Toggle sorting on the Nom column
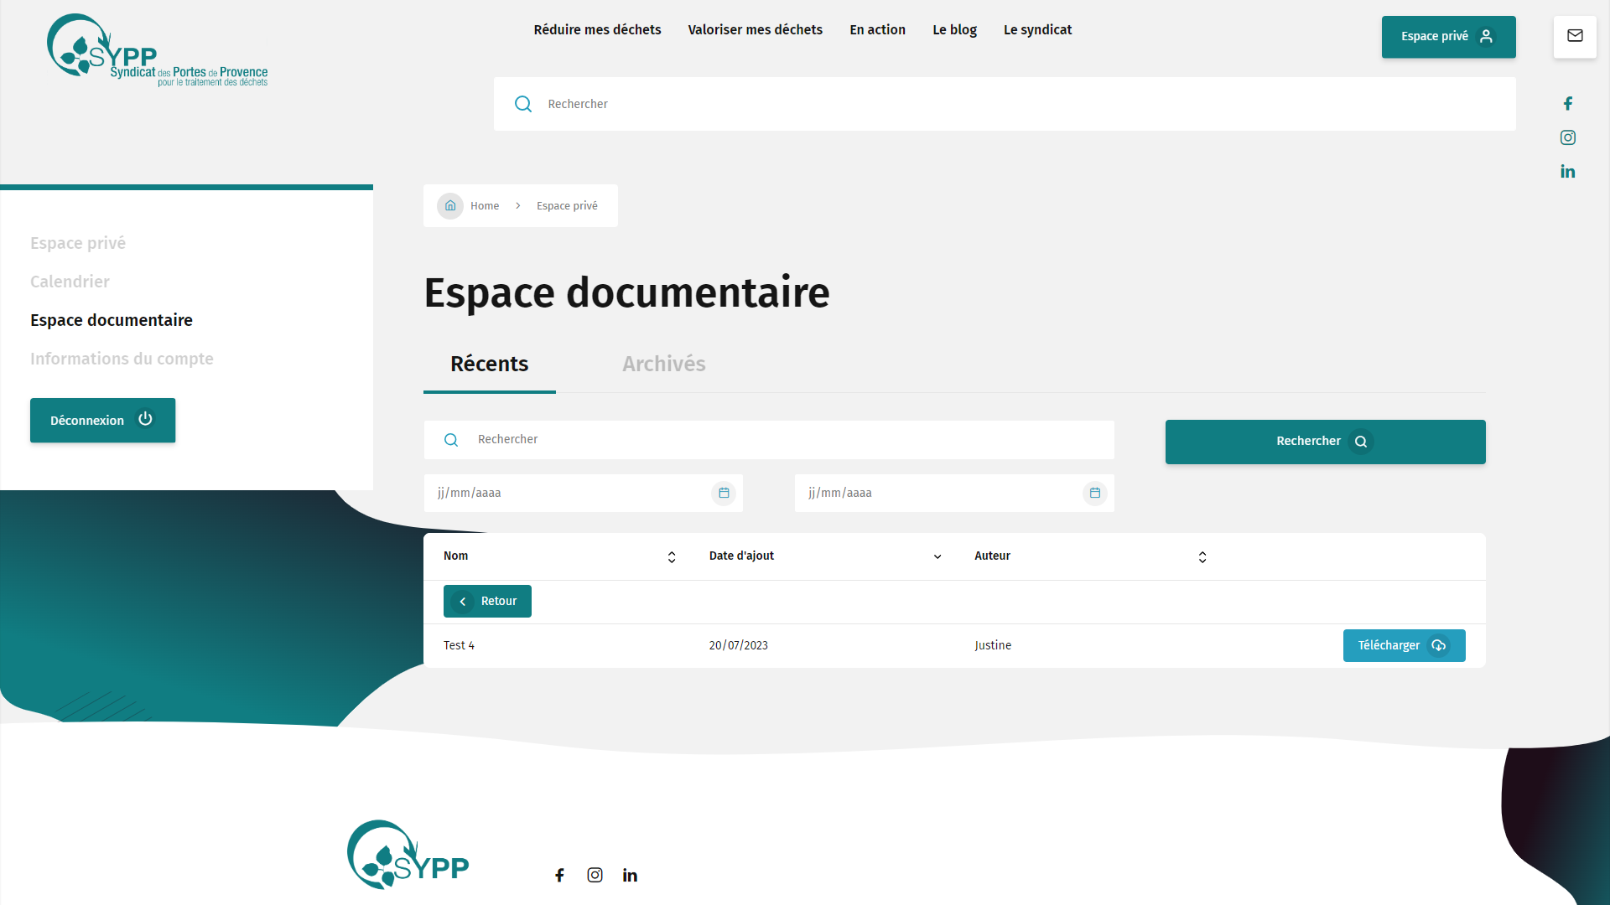 coord(671,556)
